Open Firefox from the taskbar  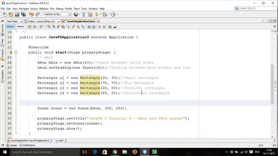[135, 152]
